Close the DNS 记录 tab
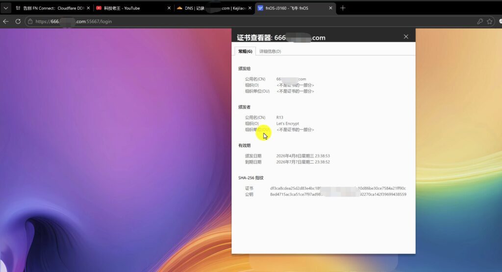Image resolution: width=502 pixels, height=272 pixels. [250, 8]
